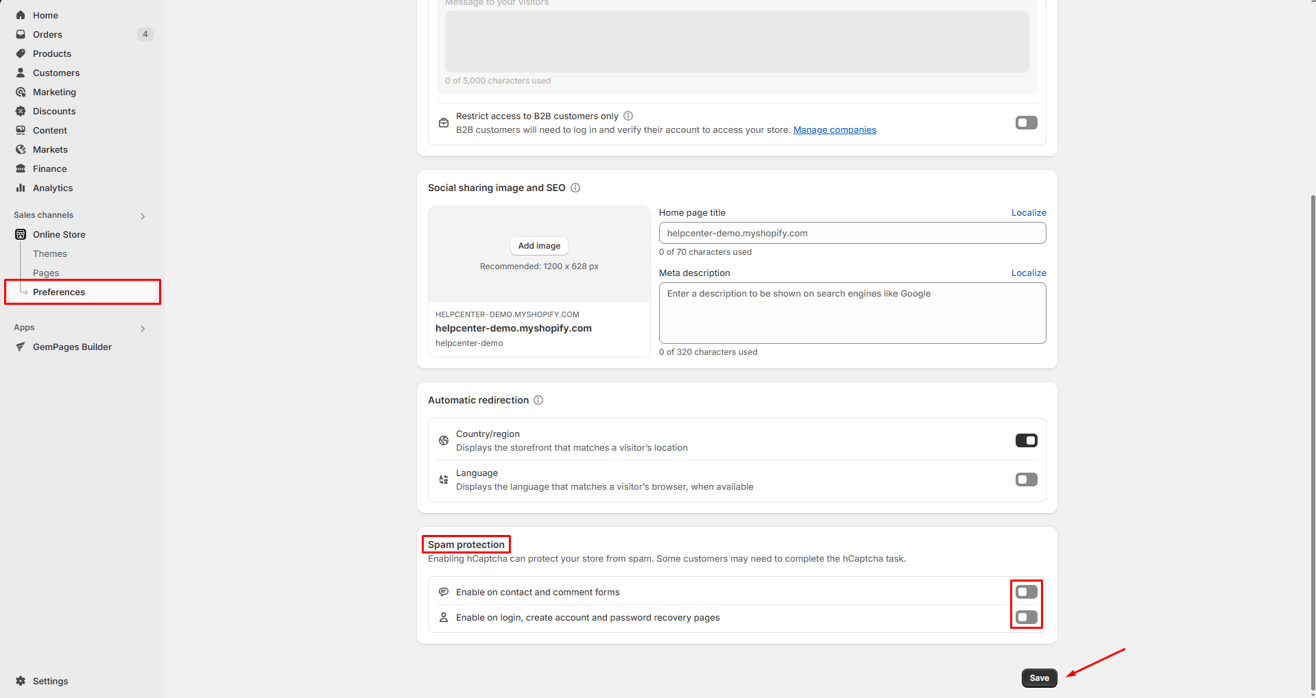
Task: Click the B2B briefcase icon
Action: pos(444,123)
